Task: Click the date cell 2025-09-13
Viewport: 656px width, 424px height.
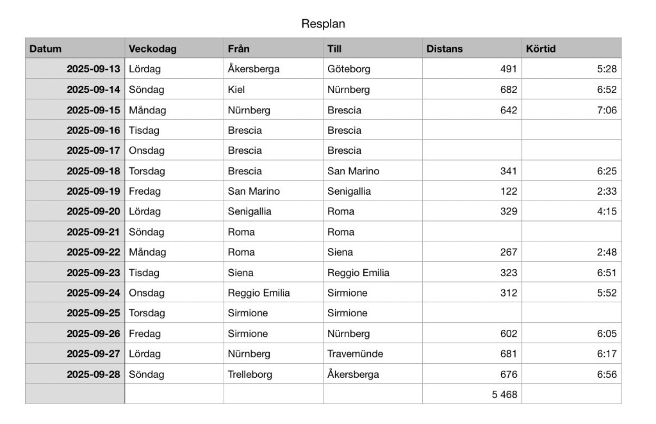Action: [94, 69]
